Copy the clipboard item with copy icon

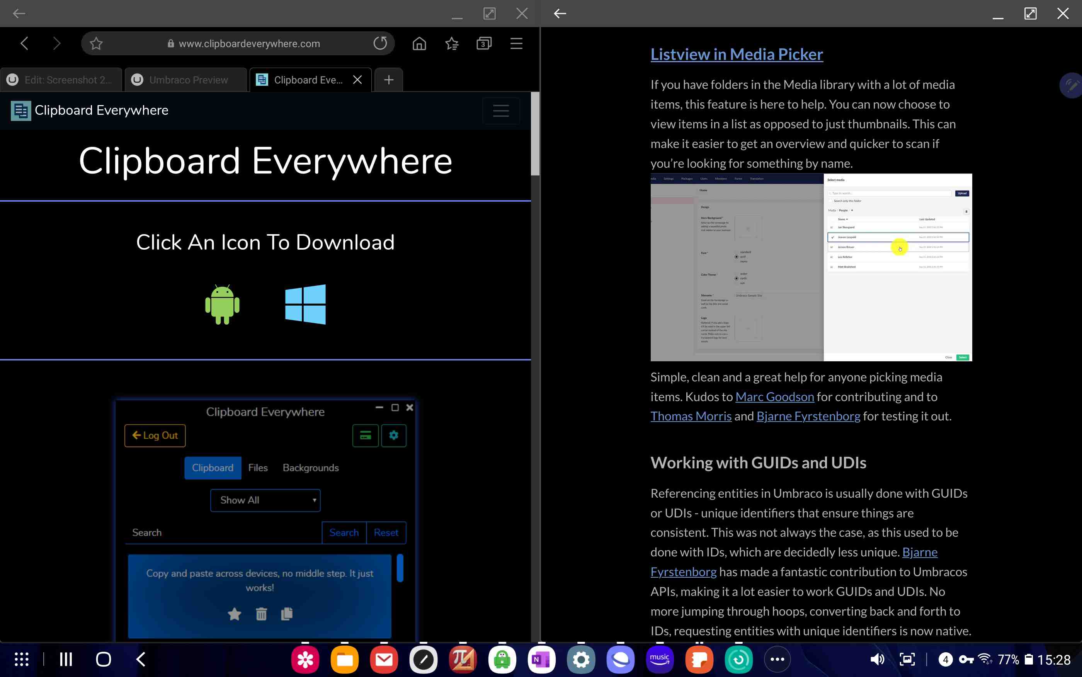pos(286,614)
